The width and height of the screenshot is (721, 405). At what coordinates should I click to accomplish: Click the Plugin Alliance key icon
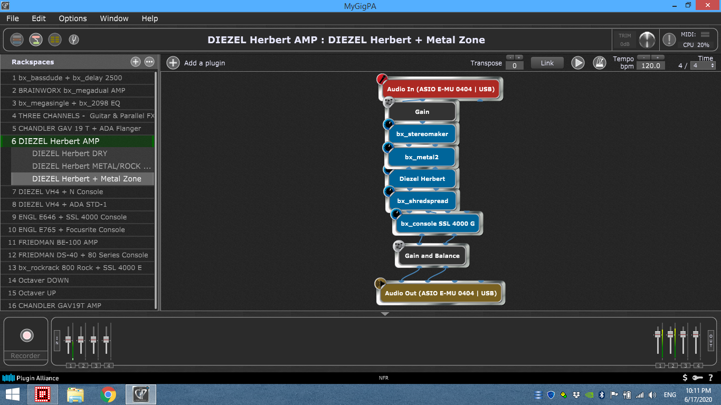[x=698, y=378]
